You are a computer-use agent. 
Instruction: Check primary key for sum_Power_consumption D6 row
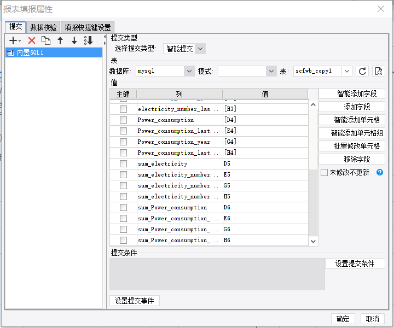point(123,207)
